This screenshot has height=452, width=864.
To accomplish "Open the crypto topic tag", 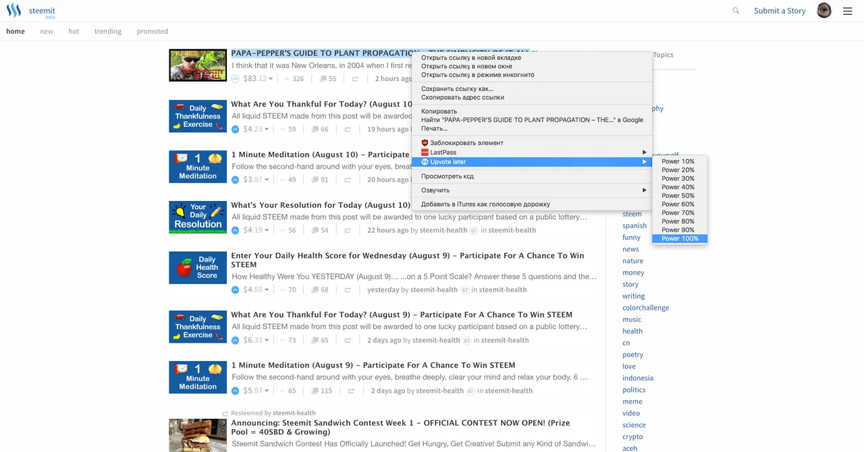I will pos(632,437).
